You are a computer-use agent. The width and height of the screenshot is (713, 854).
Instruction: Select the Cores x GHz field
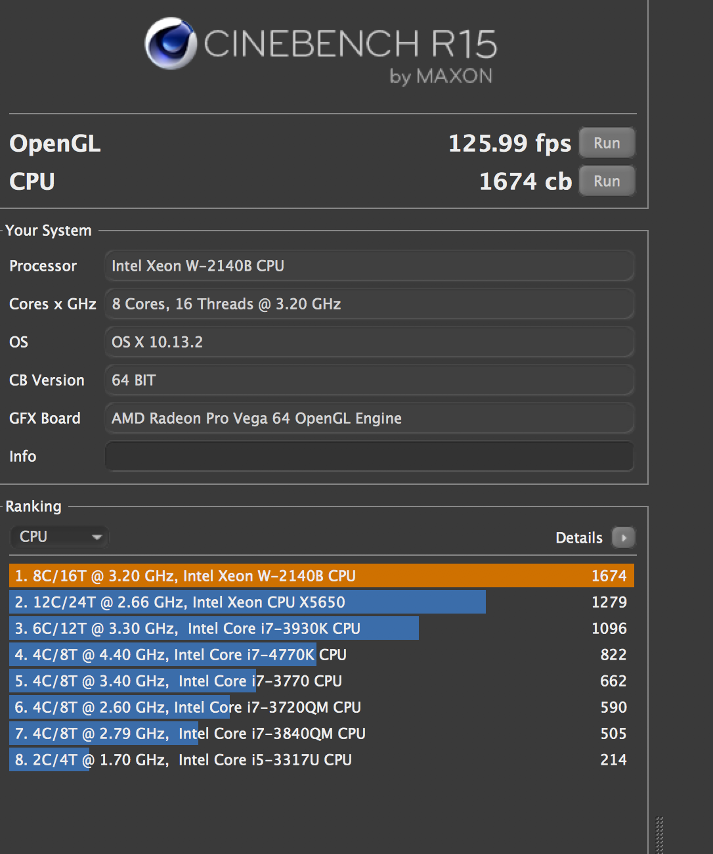[x=369, y=304]
